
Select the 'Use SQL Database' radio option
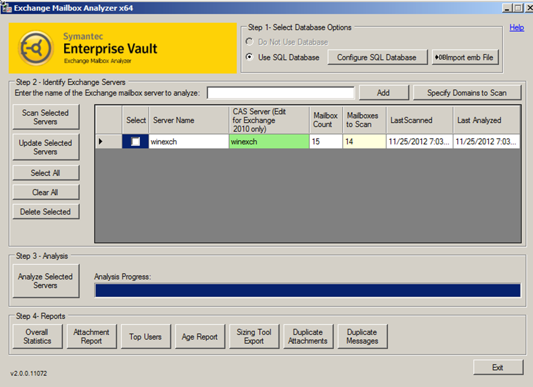pyautogui.click(x=249, y=57)
